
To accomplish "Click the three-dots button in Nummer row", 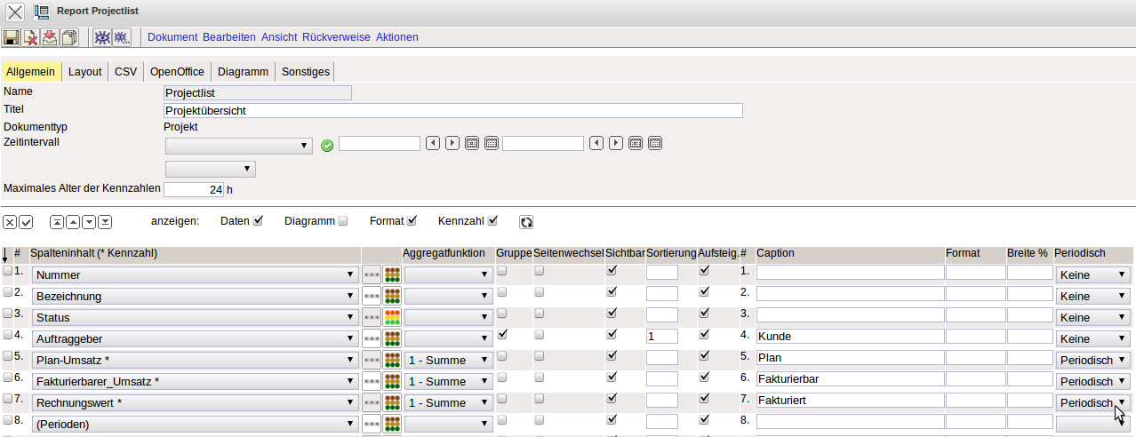I will (x=372, y=274).
